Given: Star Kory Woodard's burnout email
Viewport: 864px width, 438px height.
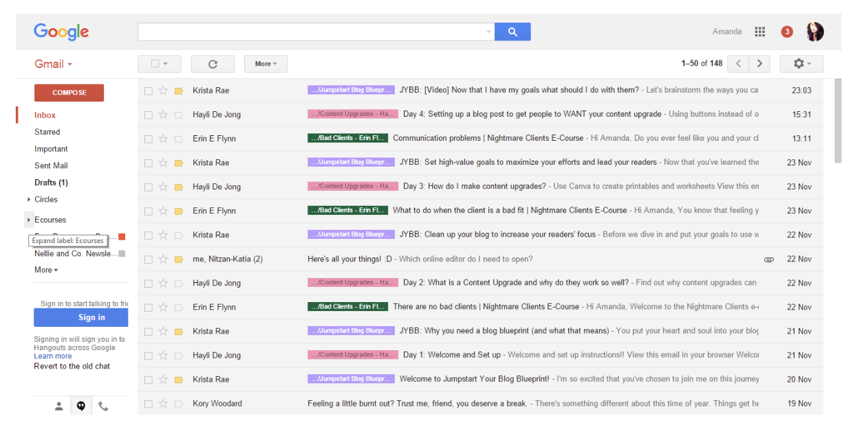Looking at the screenshot, I should tap(164, 403).
